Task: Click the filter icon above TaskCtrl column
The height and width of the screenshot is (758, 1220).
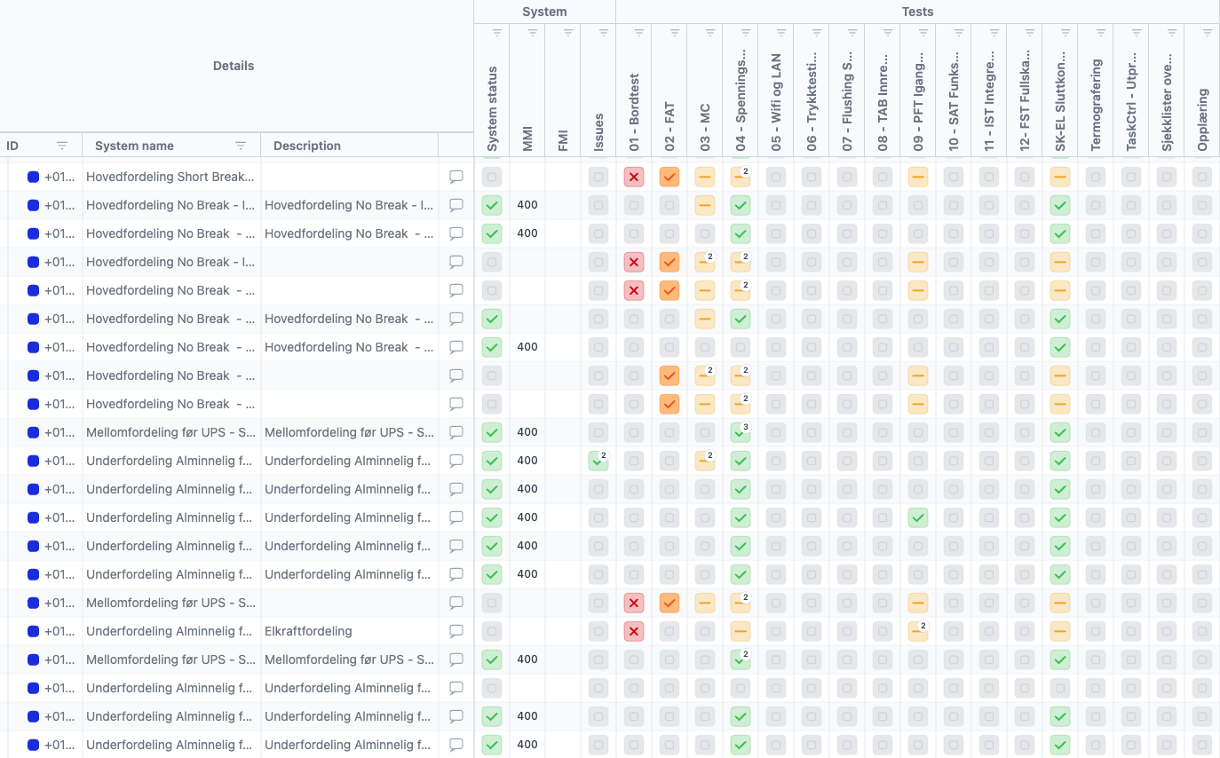Action: (1137, 33)
